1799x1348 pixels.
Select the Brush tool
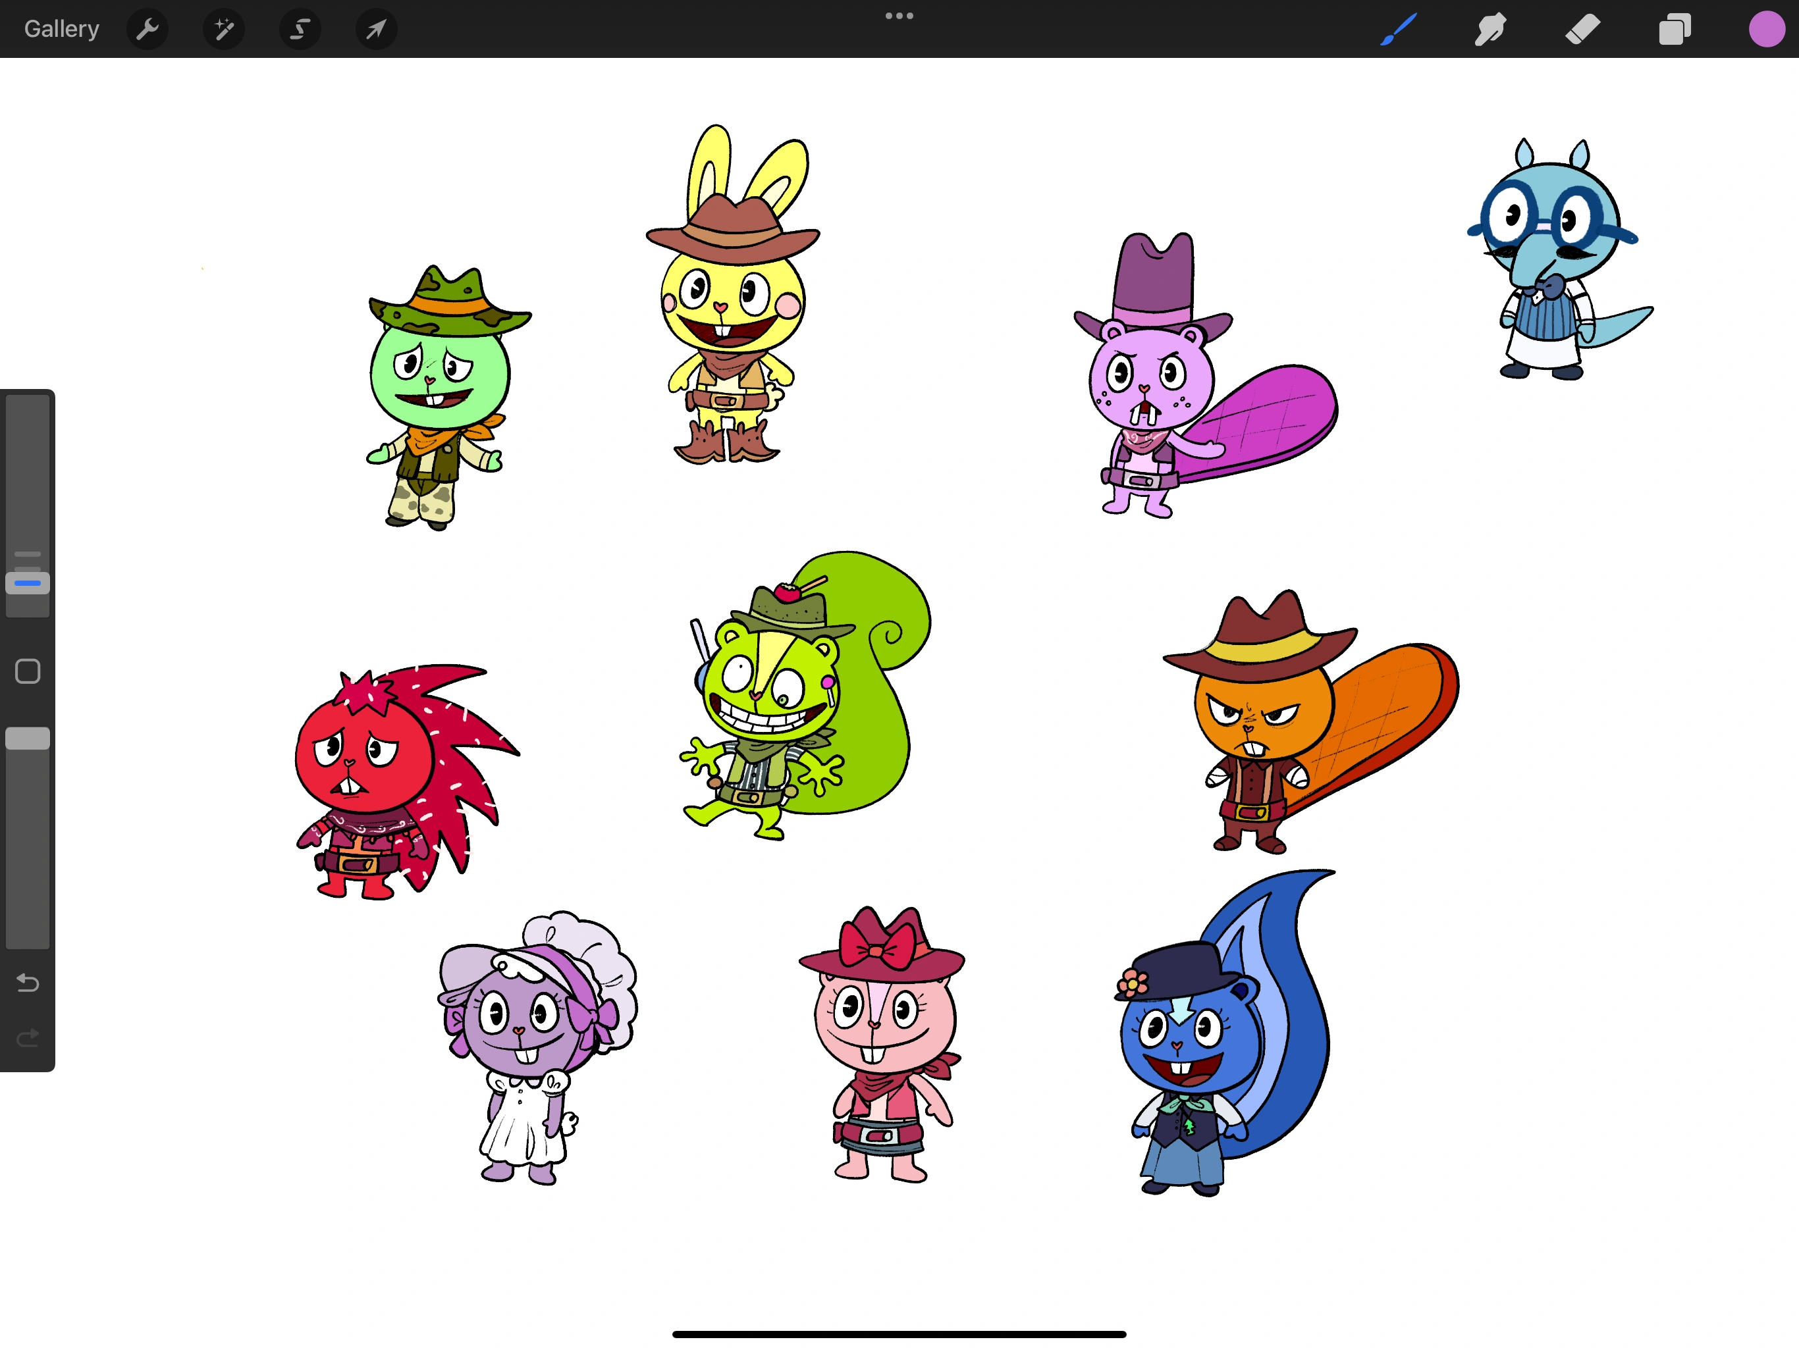(1398, 29)
